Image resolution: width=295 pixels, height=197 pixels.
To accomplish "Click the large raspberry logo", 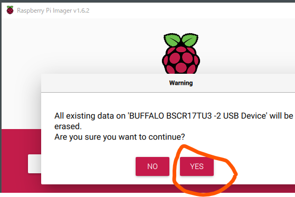I will click(x=181, y=53).
